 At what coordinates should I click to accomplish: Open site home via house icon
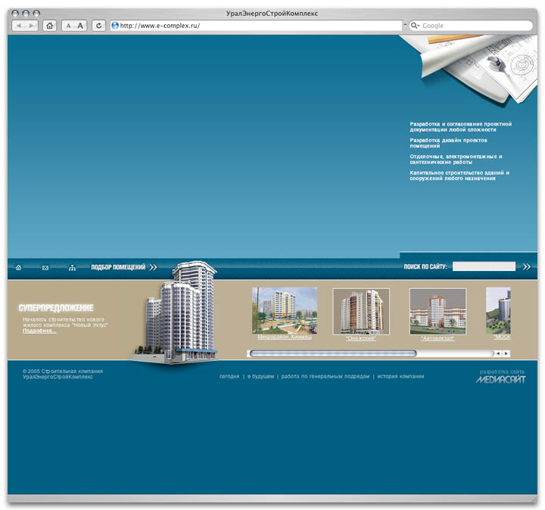[18, 267]
